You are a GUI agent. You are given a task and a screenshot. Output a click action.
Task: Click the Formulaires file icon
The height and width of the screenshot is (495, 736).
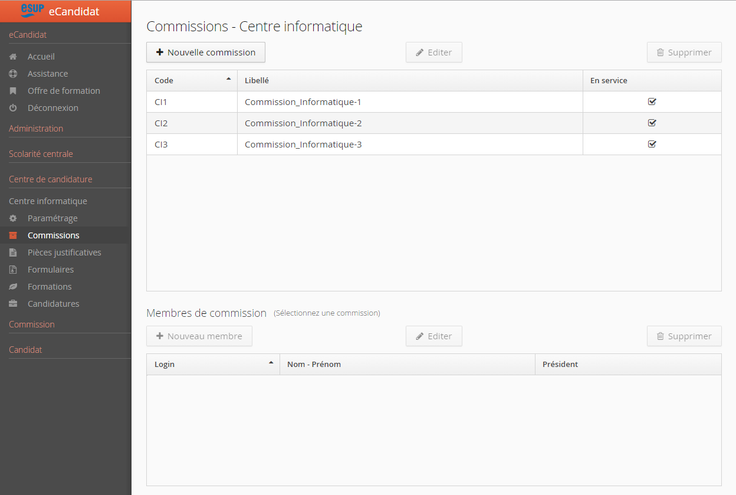[x=13, y=270]
